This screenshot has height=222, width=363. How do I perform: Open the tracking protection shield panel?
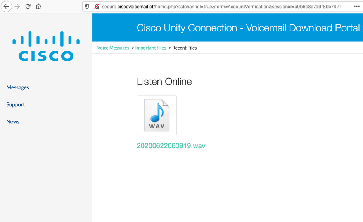pyautogui.click(x=87, y=7)
